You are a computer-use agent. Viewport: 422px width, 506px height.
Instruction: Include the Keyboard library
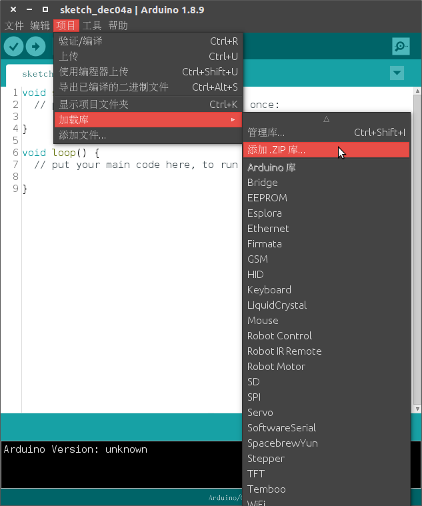click(326, 290)
